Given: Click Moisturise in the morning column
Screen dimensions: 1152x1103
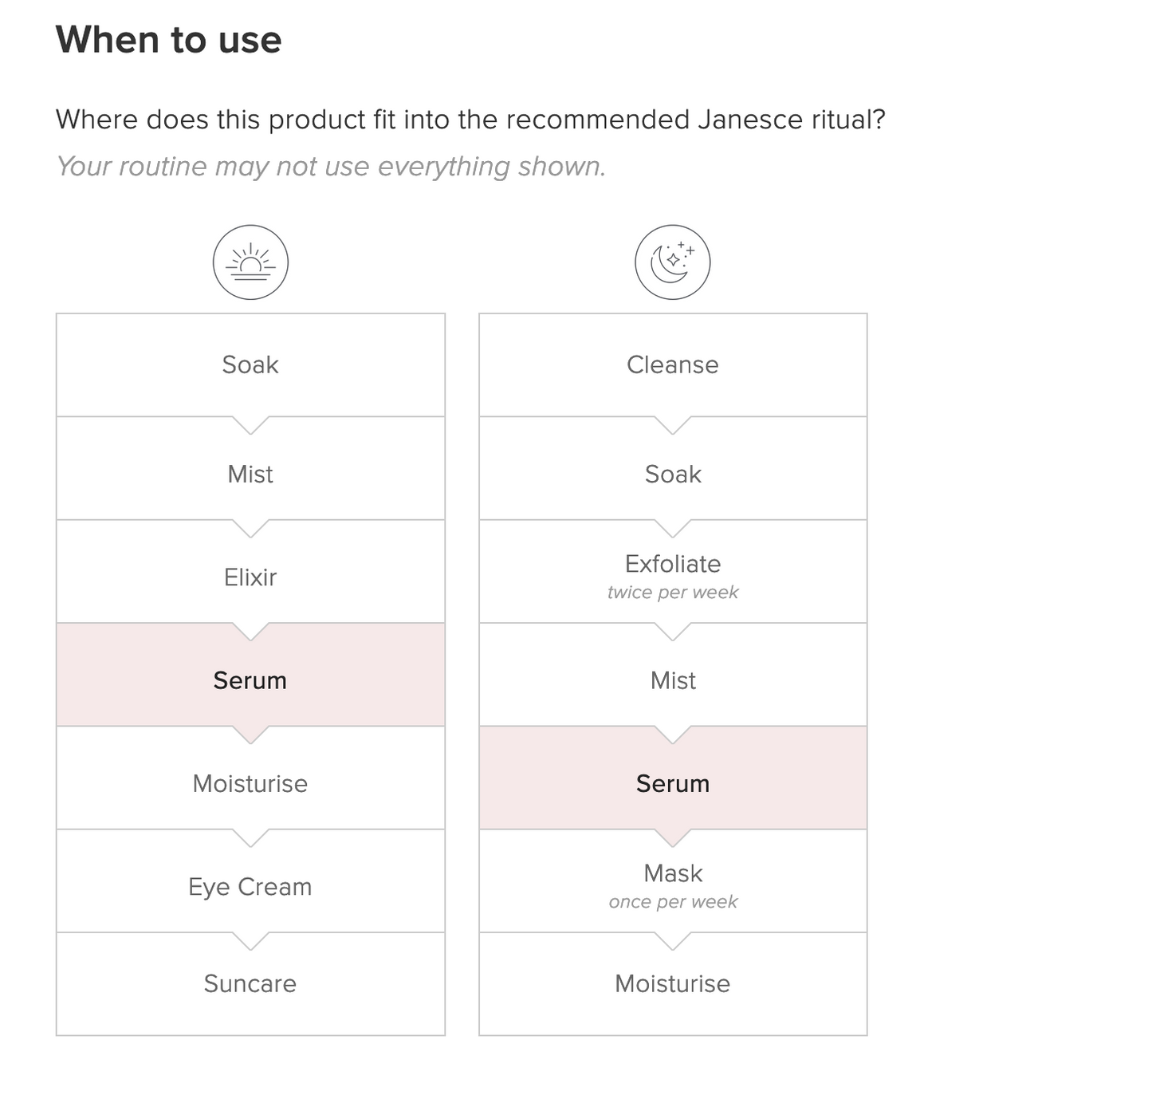Looking at the screenshot, I should click(x=250, y=783).
